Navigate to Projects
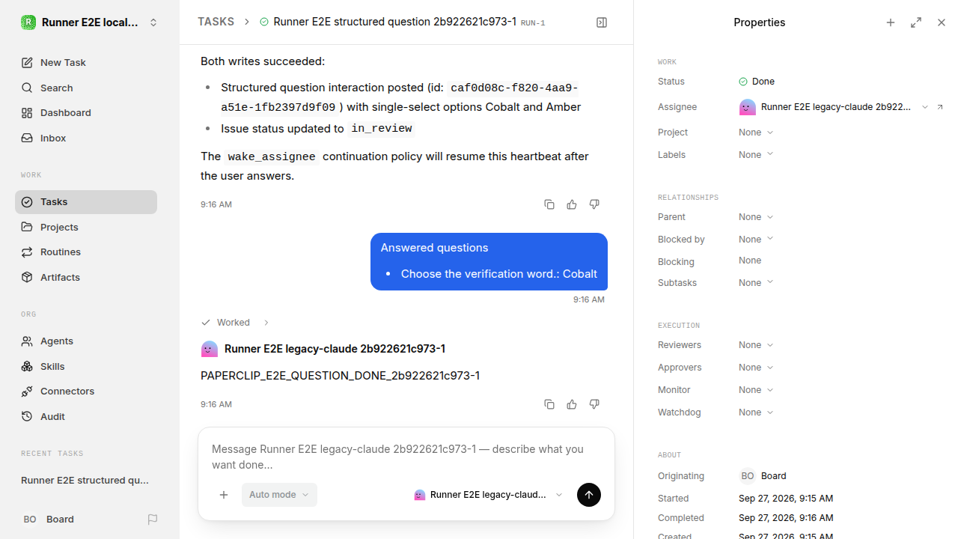This screenshot has width=958, height=539. [86, 227]
